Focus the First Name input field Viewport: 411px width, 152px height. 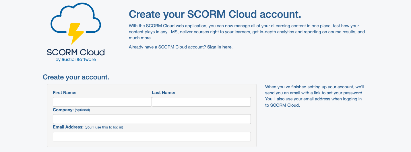tap(102, 102)
